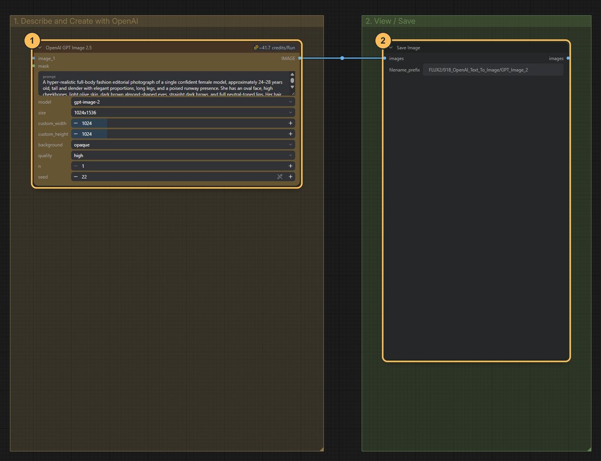This screenshot has width=601, height=461.
Task: Click the quality label
Action: (x=45, y=156)
